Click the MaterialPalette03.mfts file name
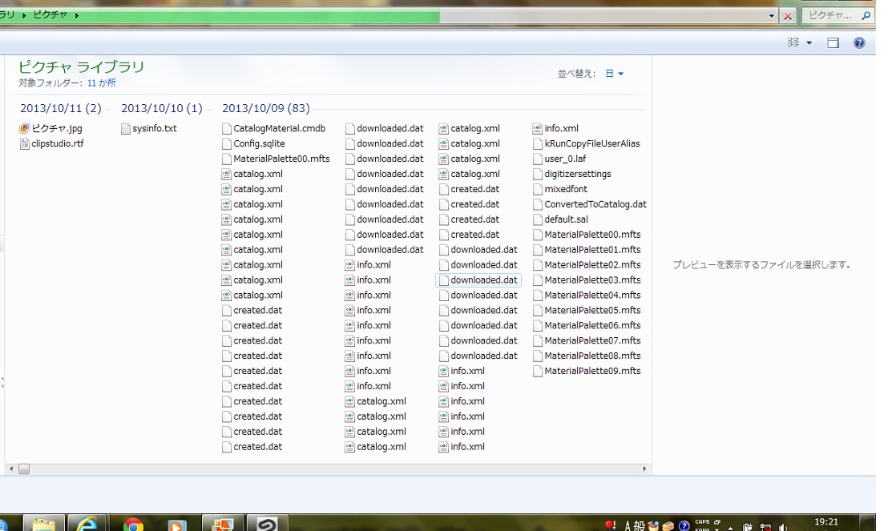892x531 pixels. click(x=592, y=280)
